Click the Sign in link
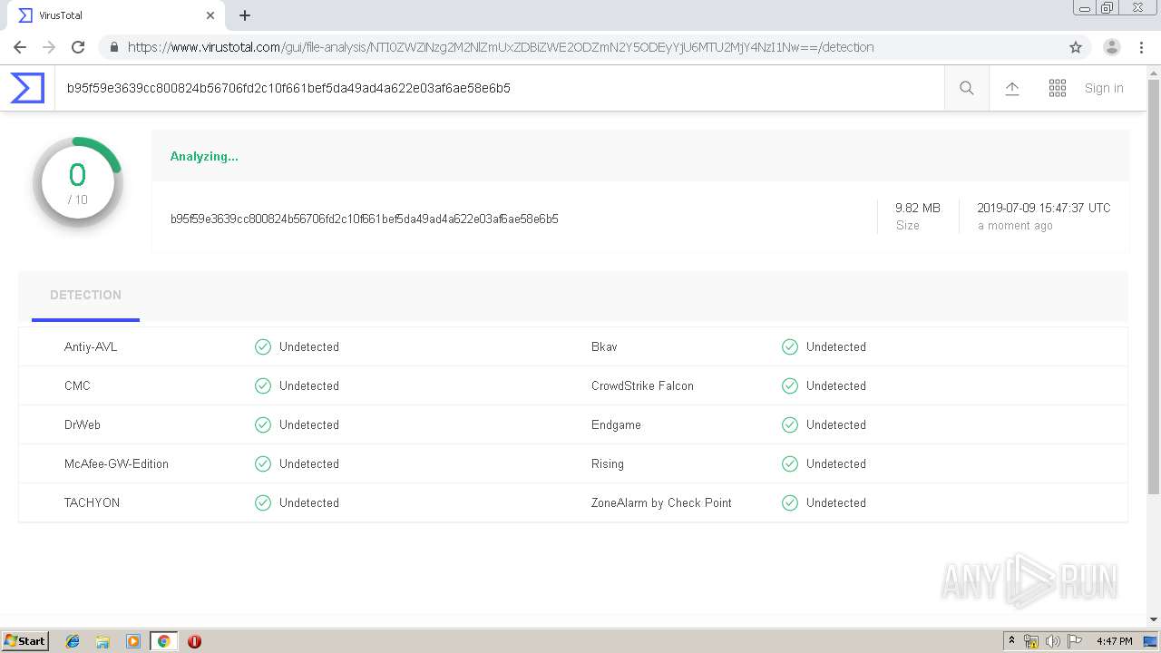Viewport: 1161px width, 653px height. 1104,88
